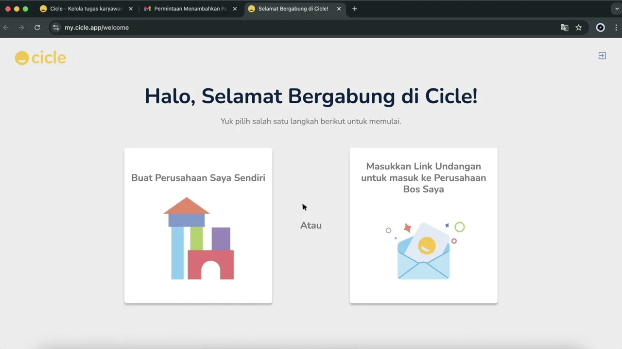This screenshot has width=622, height=349.
Task: Open the Chrome profile avatar
Action: [601, 28]
